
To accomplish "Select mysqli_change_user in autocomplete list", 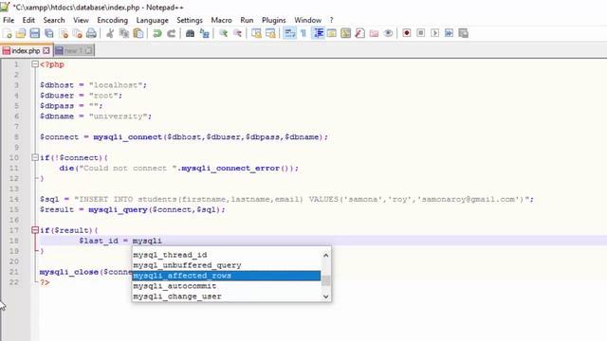I will pos(227,296).
